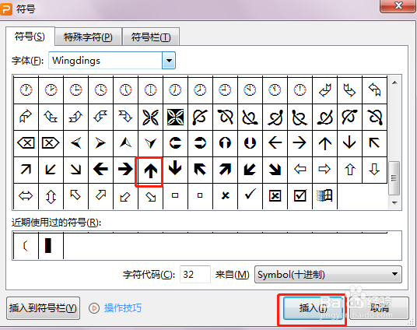The image size is (417, 330).
Task: Switch to the 符号(S) tab
Action: tap(30, 37)
